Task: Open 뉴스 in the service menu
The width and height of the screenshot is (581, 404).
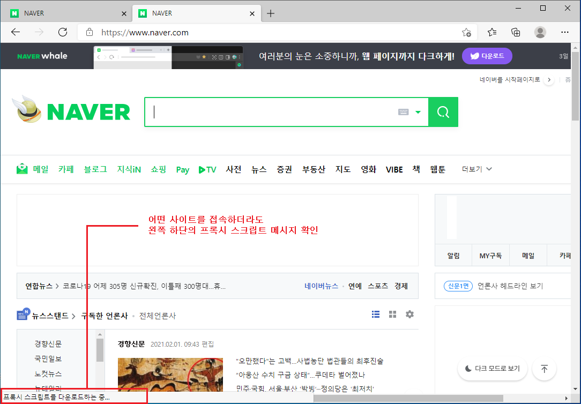Action: click(x=259, y=169)
